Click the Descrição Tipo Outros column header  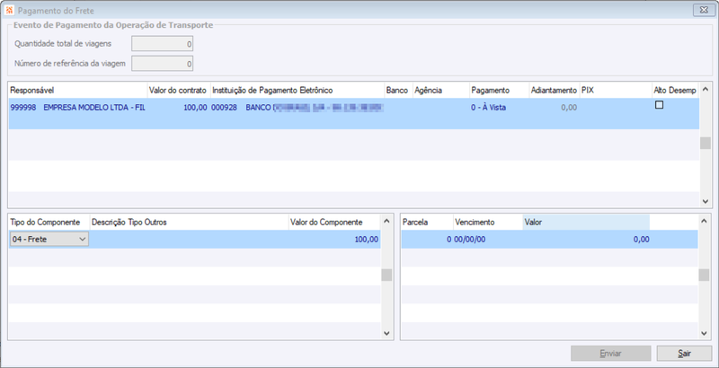click(190, 223)
